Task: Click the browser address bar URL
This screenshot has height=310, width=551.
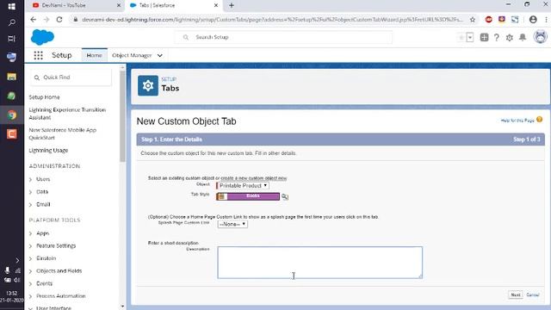Action: click(272, 20)
